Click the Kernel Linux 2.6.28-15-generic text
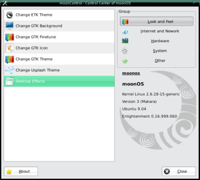The image size is (200, 180). (151, 94)
